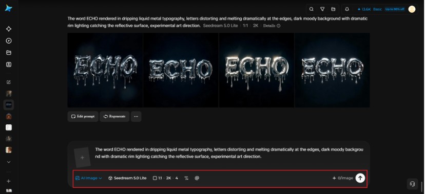Open the Seedream 5.0 Lite model selector
This screenshot has width=426, height=194.
127,178
